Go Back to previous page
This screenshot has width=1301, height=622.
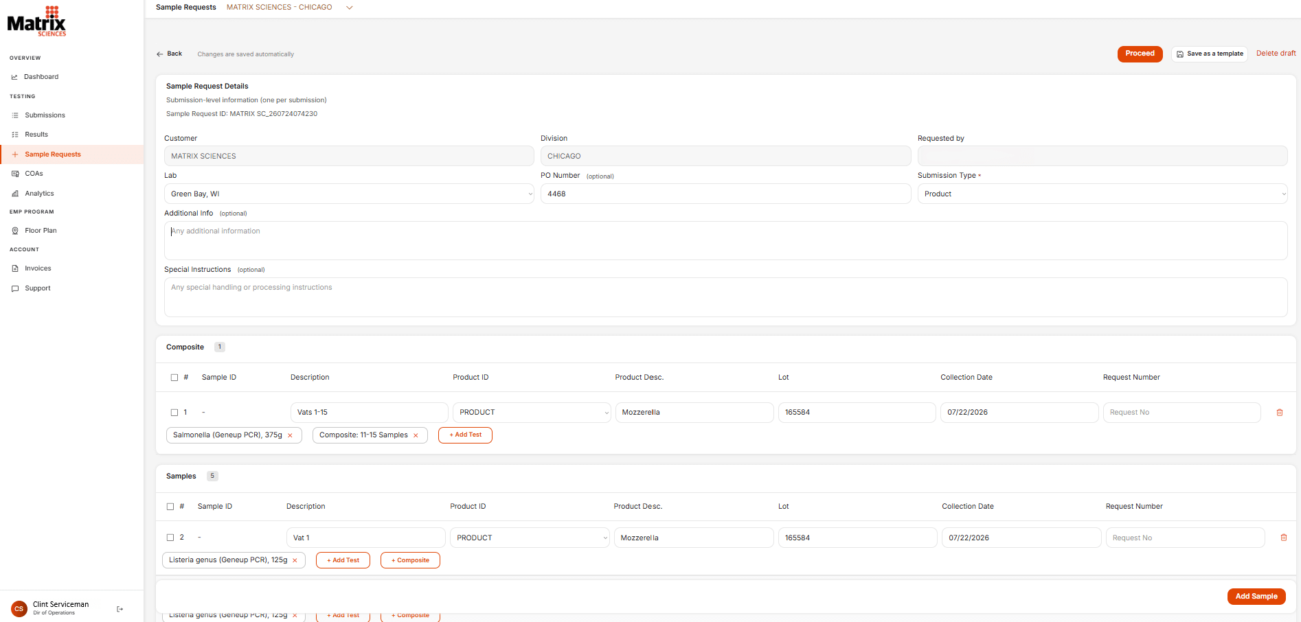click(170, 54)
